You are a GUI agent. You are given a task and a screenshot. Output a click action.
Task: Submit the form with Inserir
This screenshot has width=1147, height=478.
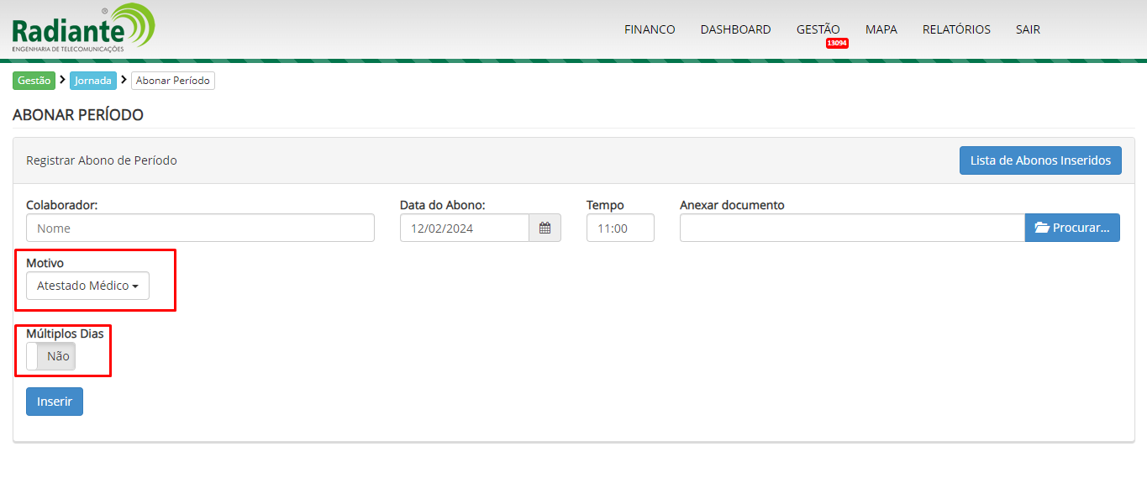click(x=55, y=402)
